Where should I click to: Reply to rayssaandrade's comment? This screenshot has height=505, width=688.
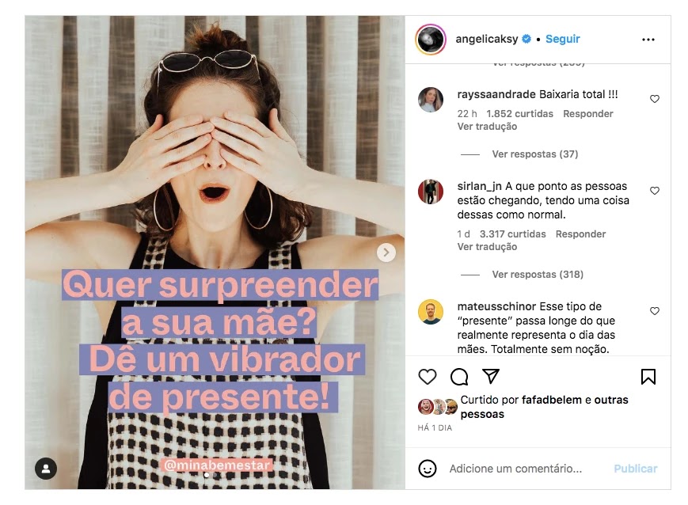point(588,114)
